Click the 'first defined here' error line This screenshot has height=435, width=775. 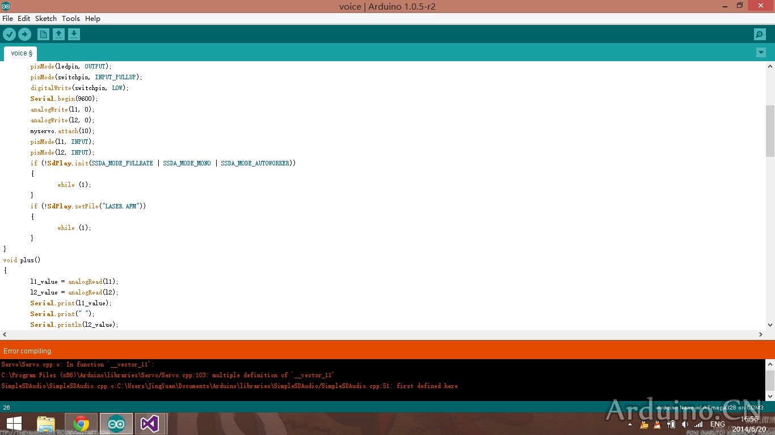tap(230, 386)
